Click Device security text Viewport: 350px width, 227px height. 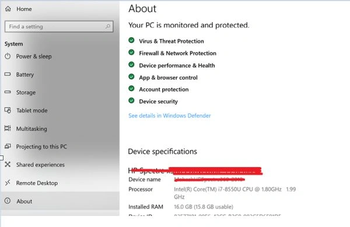158,101
